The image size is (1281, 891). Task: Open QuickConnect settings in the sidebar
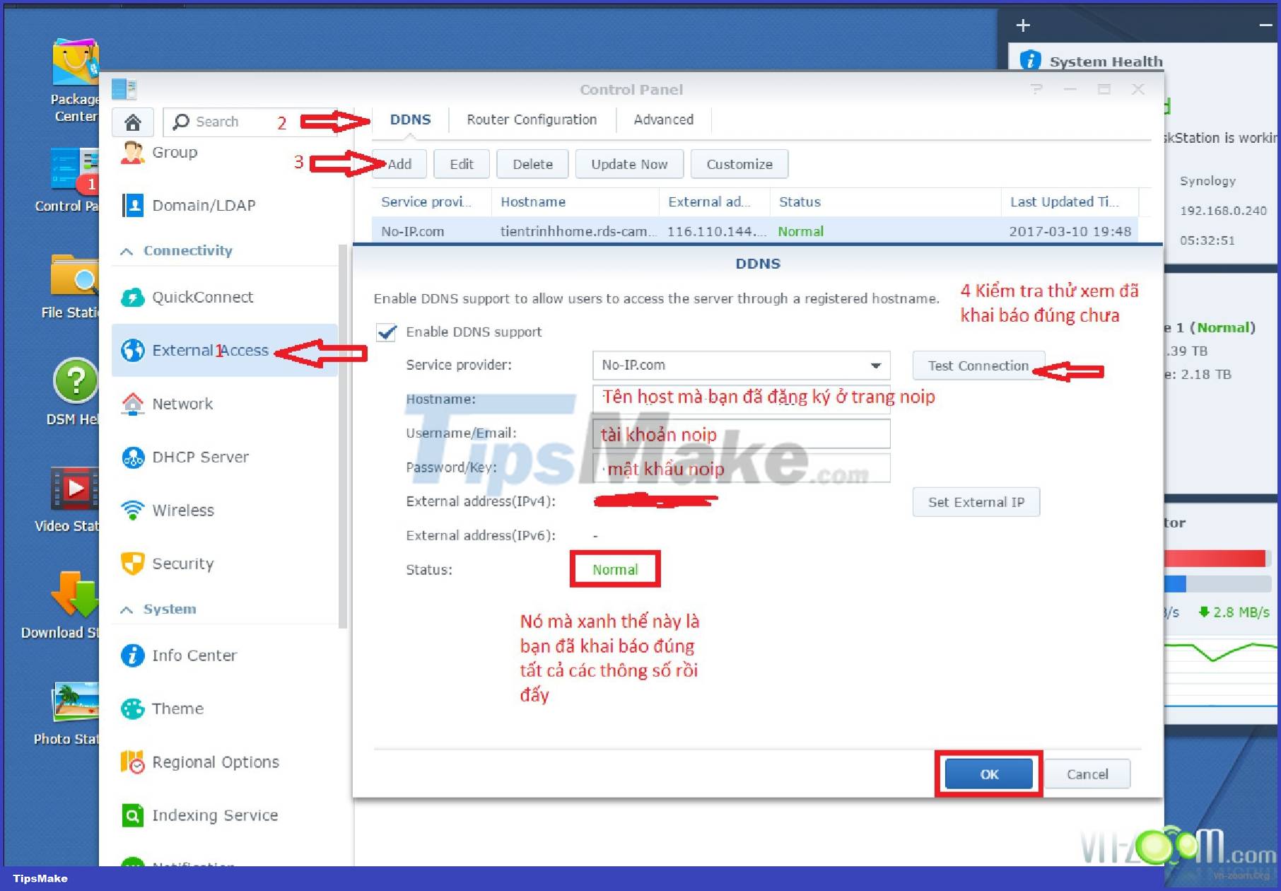[x=202, y=297]
